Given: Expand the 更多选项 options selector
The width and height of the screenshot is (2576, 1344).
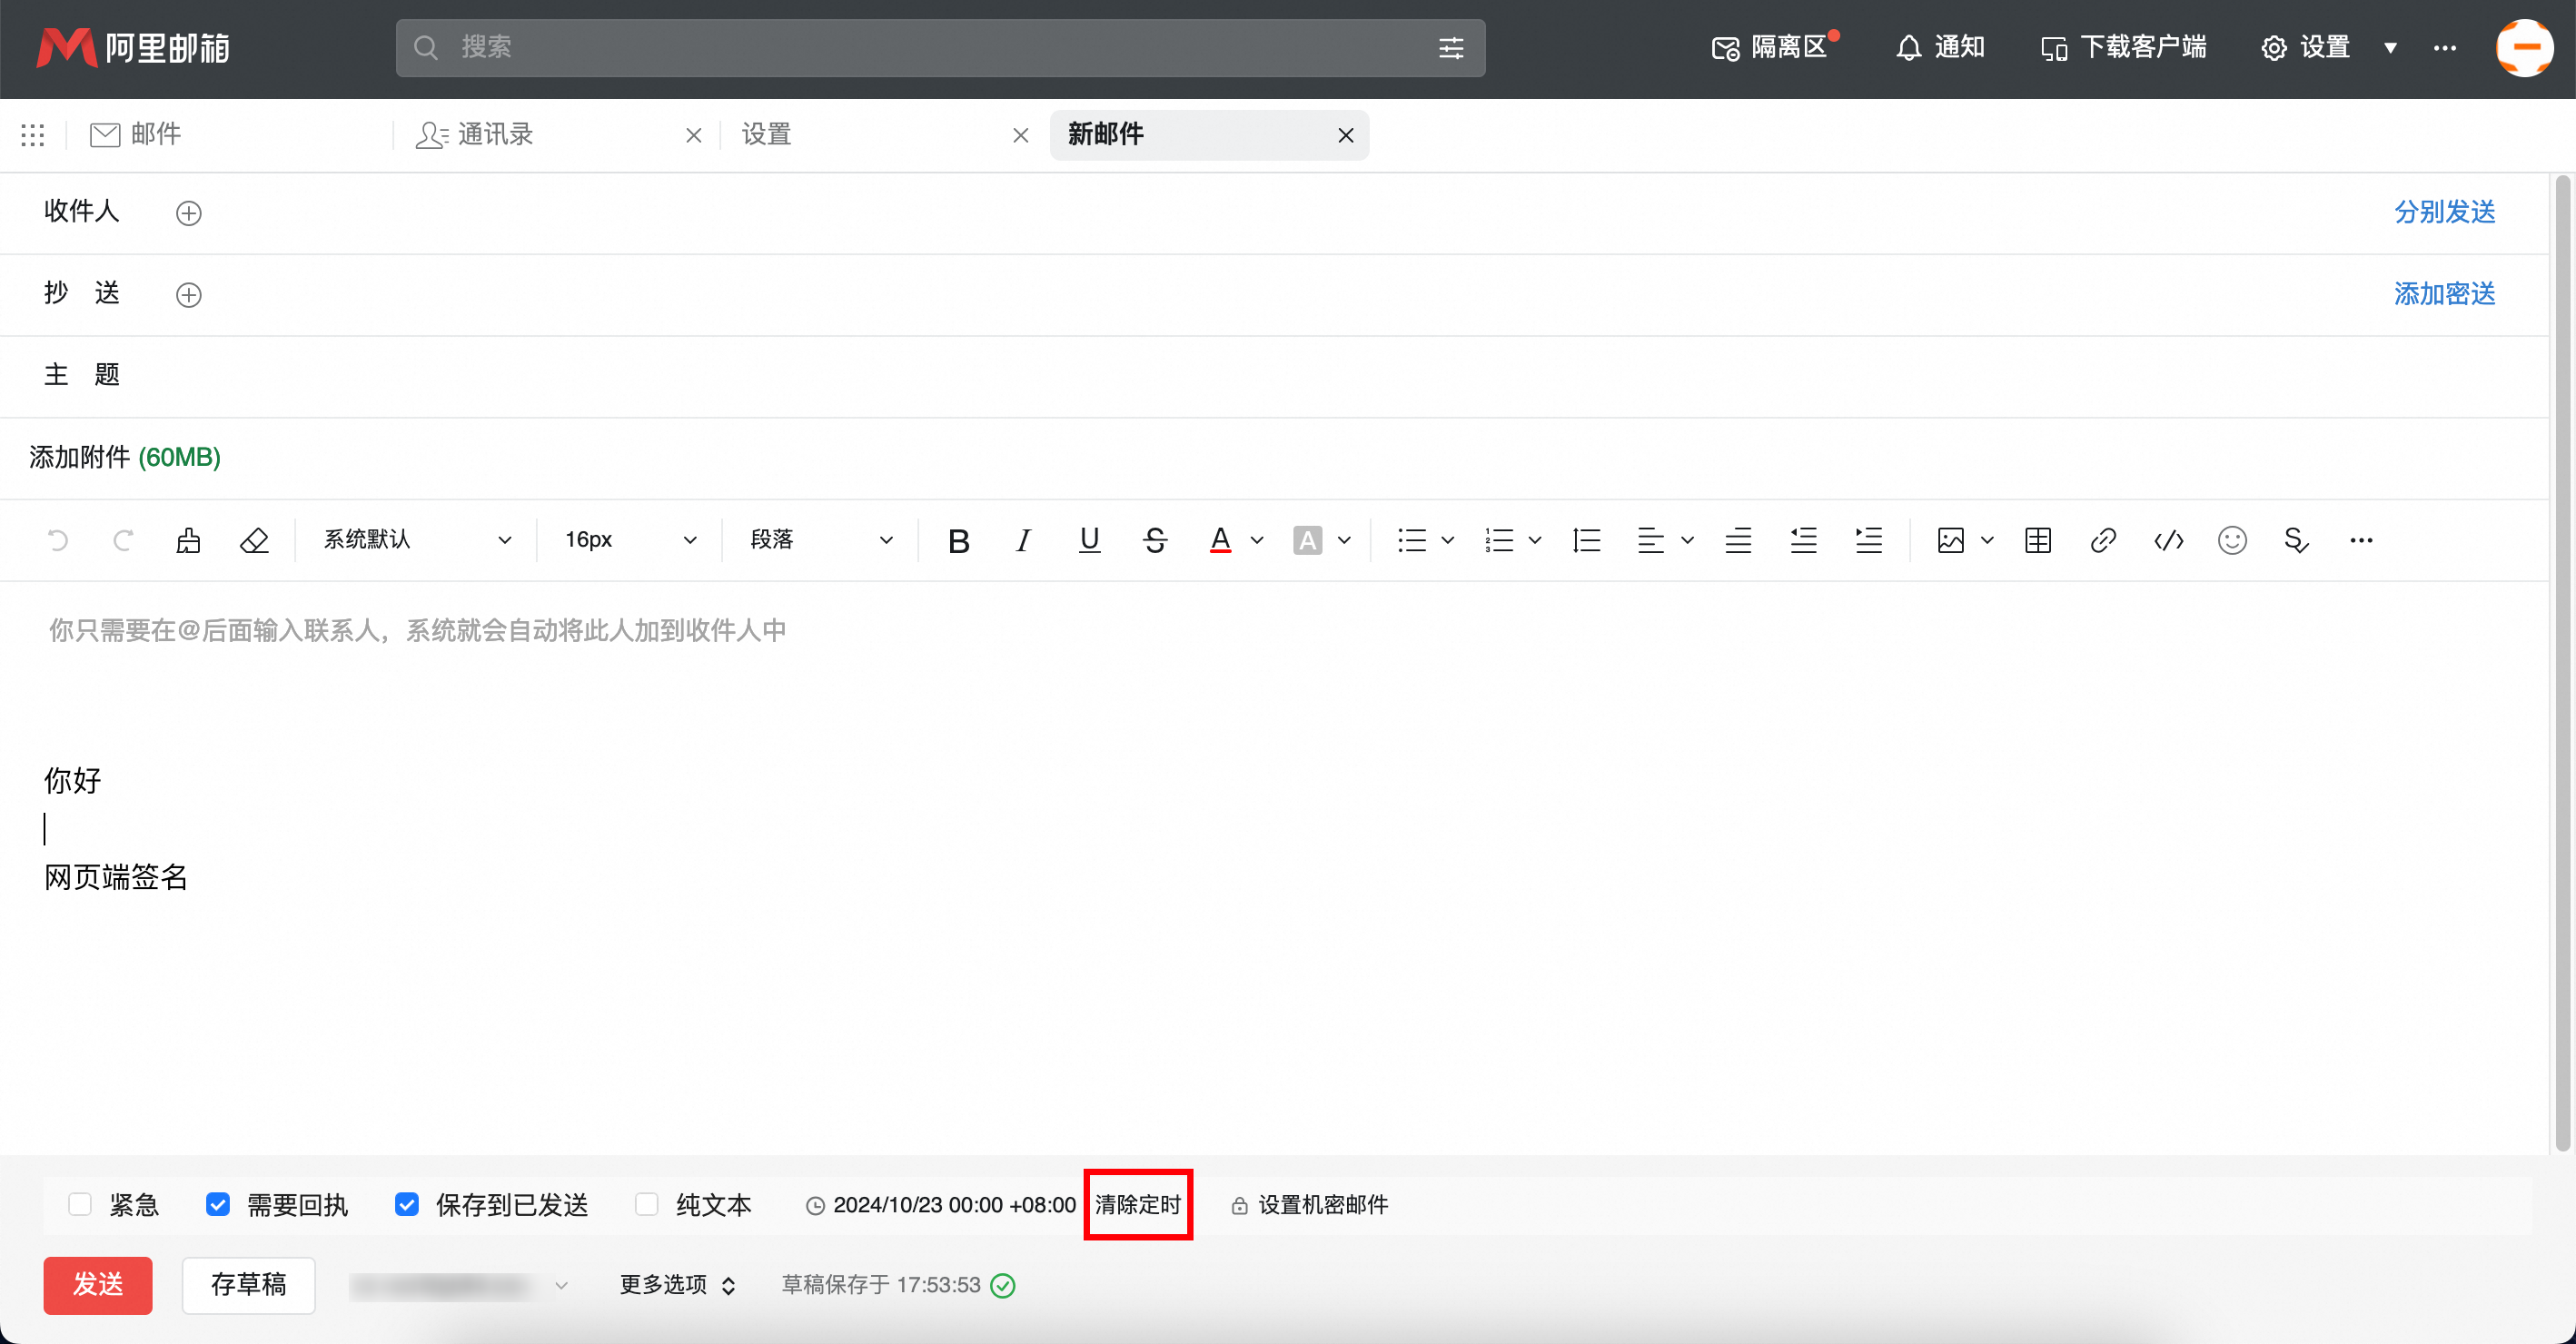Looking at the screenshot, I should click(676, 1285).
